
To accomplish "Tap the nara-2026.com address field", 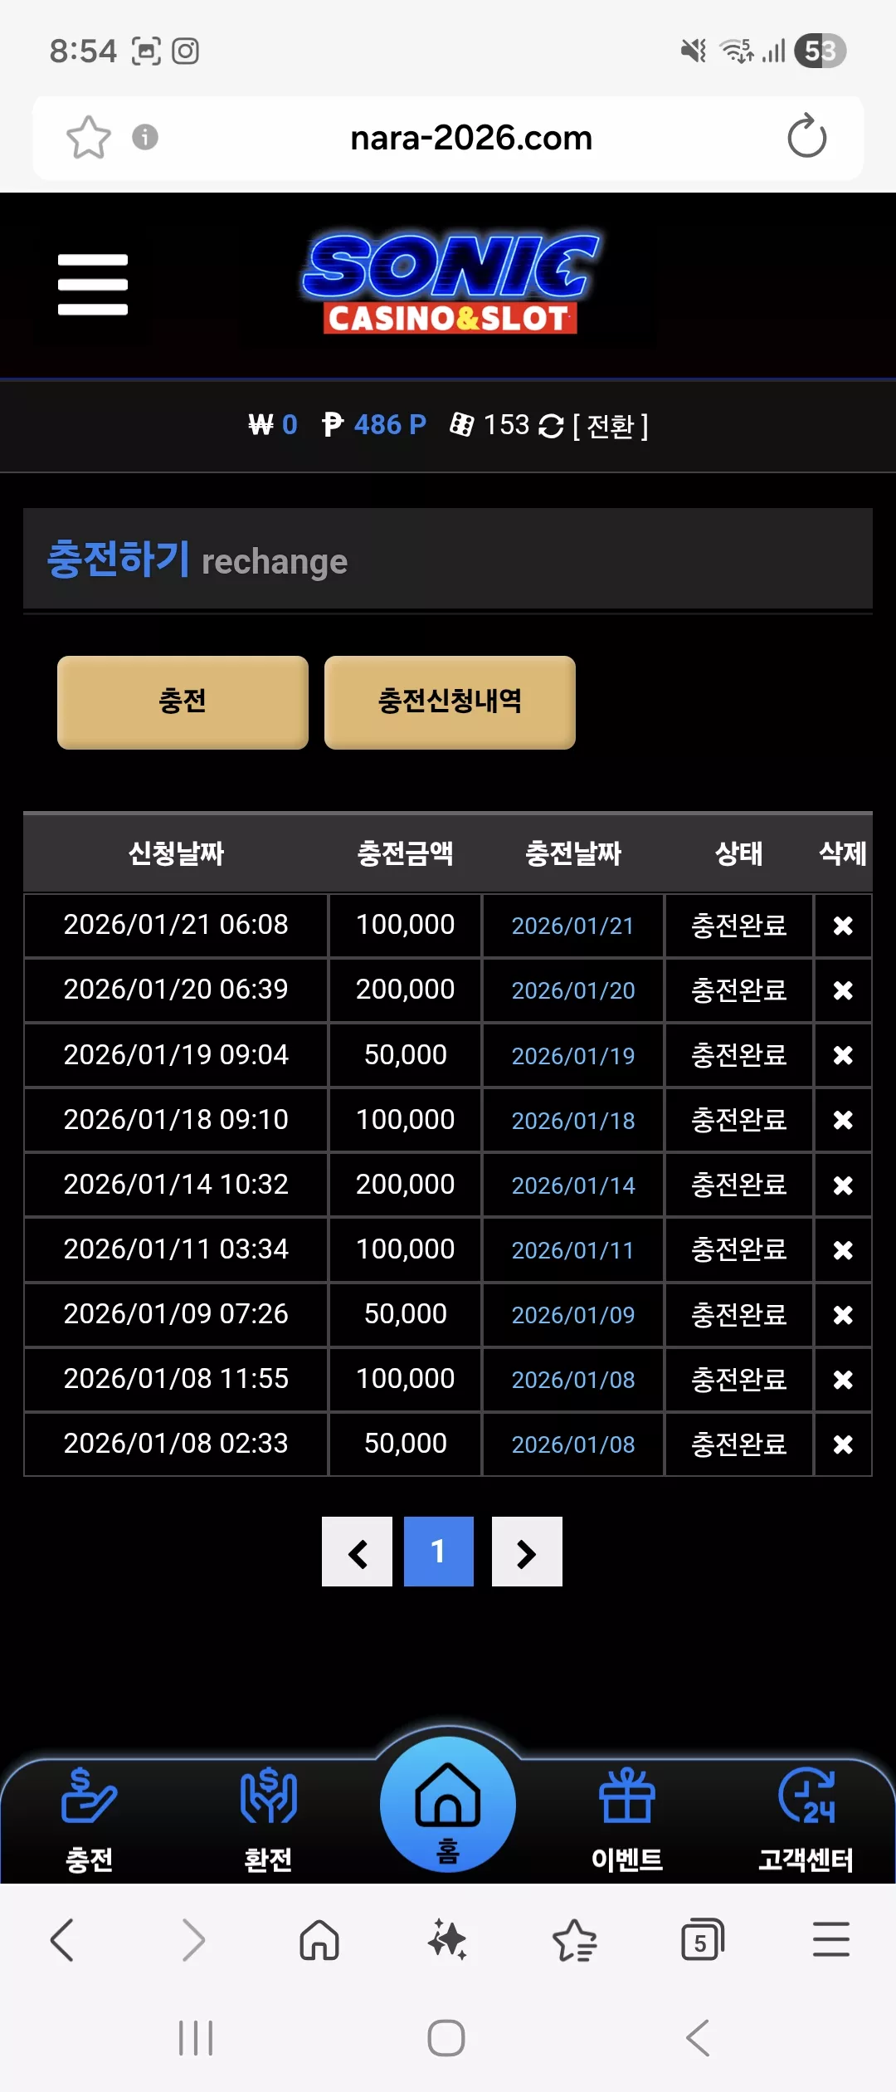I will (x=471, y=138).
